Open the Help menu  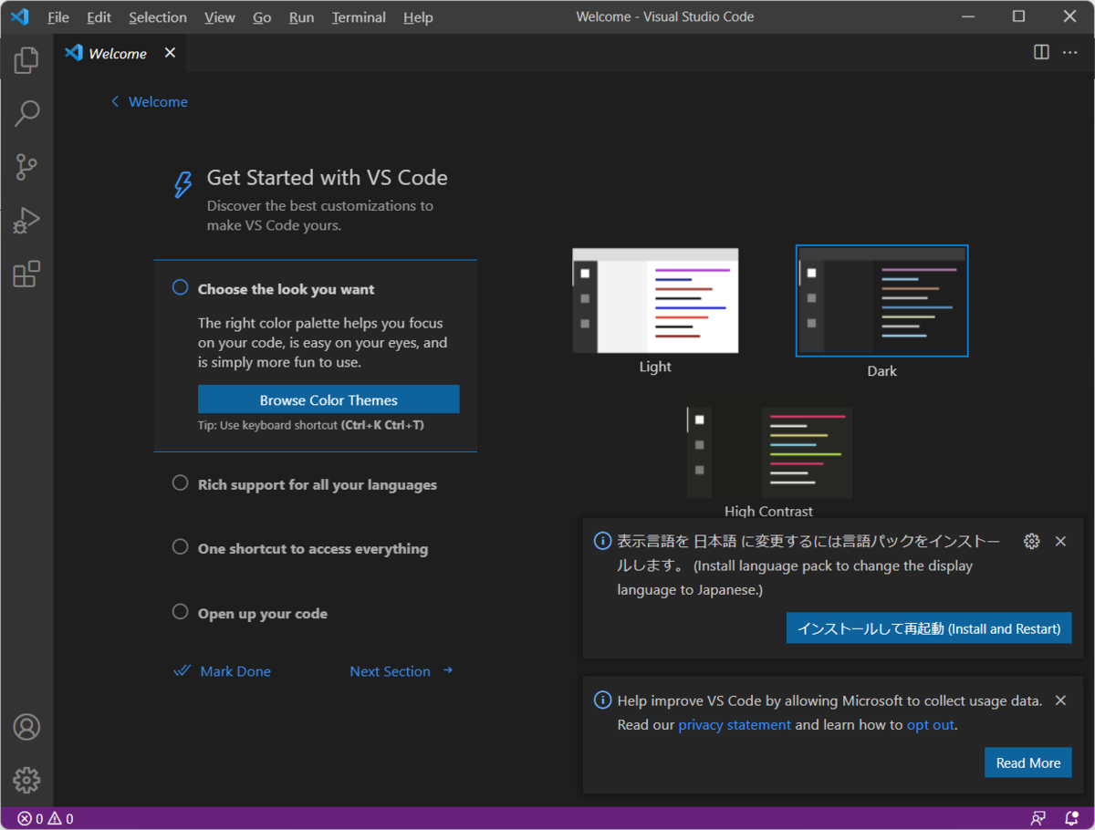click(418, 17)
